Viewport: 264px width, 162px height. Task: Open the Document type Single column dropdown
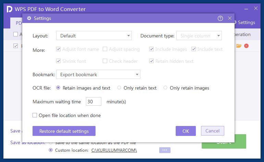pyautogui.click(x=199, y=36)
